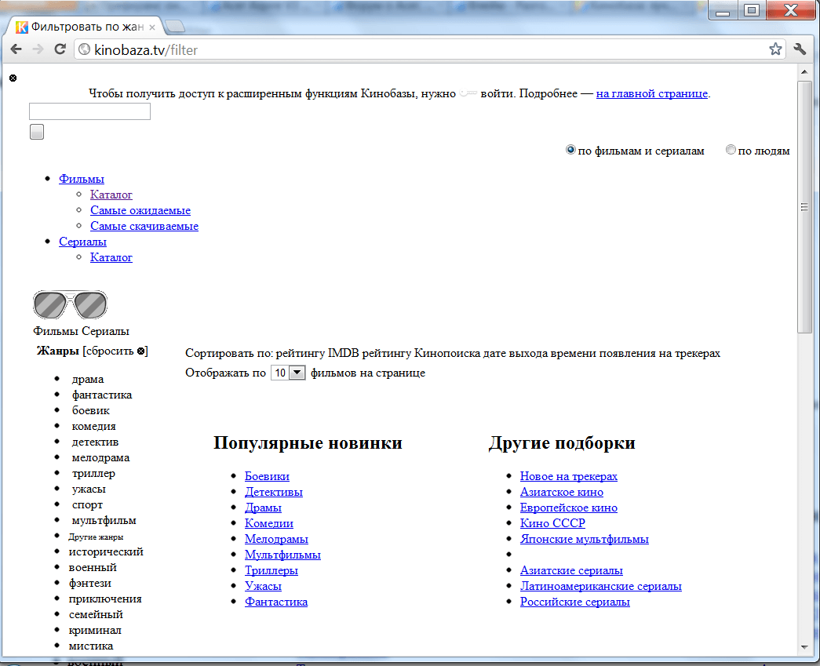Select 'по фильмам и сериалам' radio button

(x=570, y=150)
